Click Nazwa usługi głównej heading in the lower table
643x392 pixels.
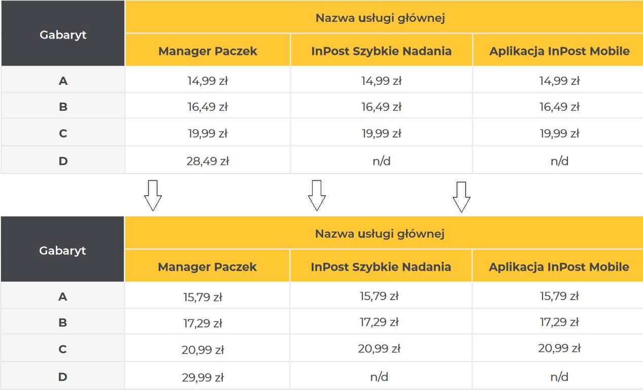(380, 234)
